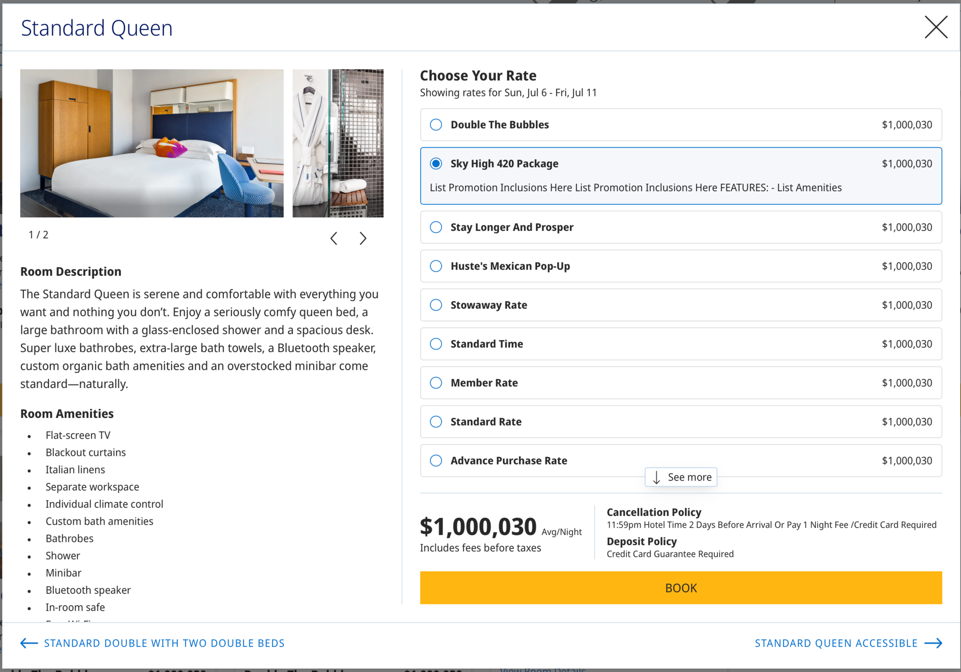This screenshot has height=672, width=961.
Task: Close the Standard Queen dialog
Action: pyautogui.click(x=936, y=27)
